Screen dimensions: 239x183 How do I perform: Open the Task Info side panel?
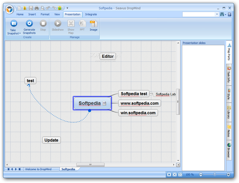[x=229, y=75]
